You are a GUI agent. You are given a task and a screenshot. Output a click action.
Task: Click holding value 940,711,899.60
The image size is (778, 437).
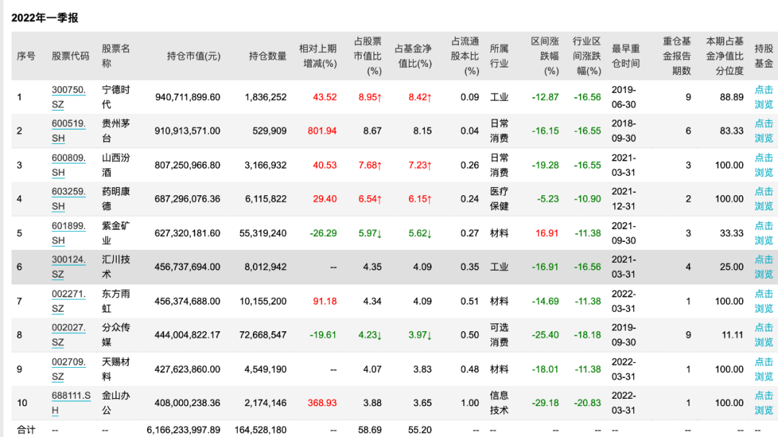click(187, 97)
